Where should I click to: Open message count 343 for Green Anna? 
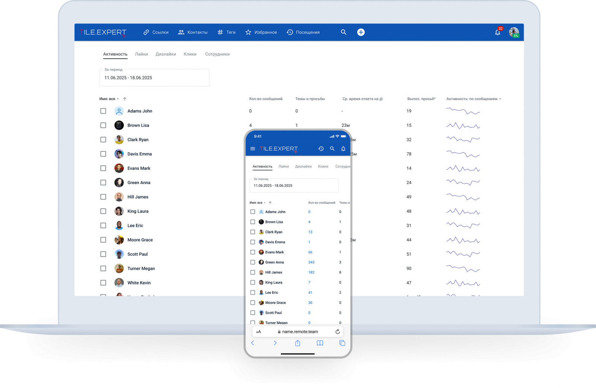point(311,262)
